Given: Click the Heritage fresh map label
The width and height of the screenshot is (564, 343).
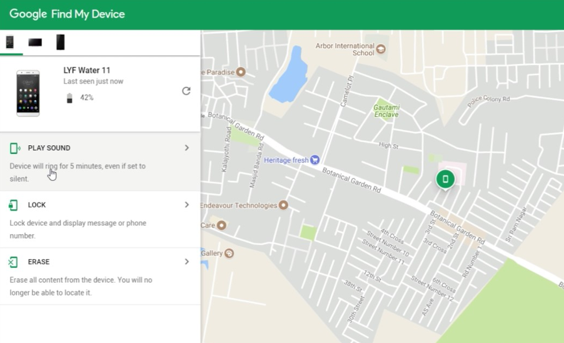Looking at the screenshot, I should tap(286, 160).
